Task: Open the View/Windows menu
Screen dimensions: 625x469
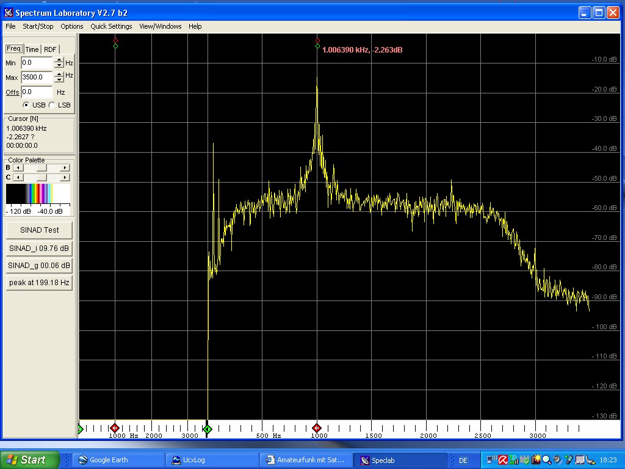Action: pos(160,26)
